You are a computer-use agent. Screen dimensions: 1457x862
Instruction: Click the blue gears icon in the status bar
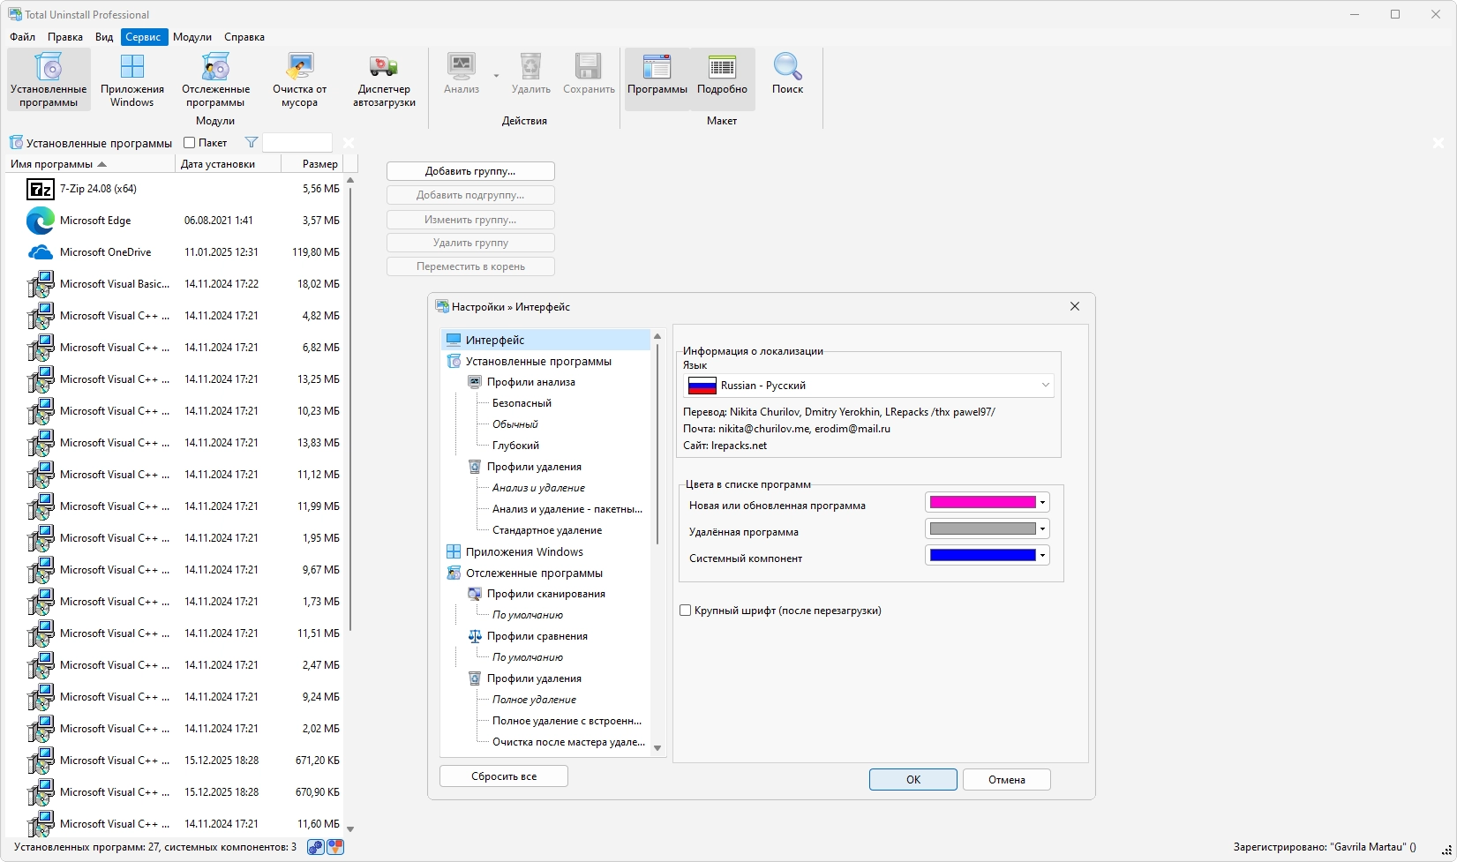click(316, 847)
